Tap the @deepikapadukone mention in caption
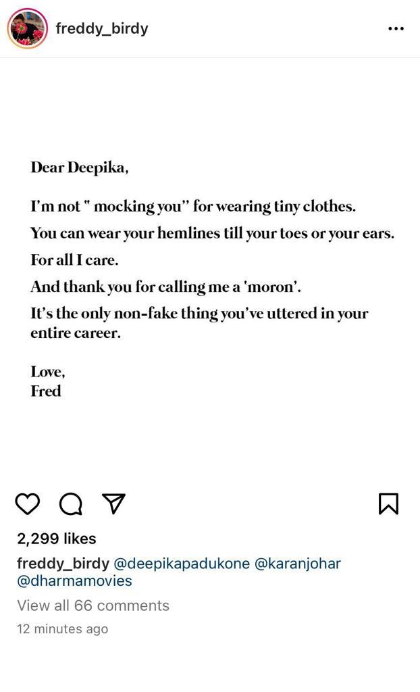The width and height of the screenshot is (420, 692). [182, 564]
